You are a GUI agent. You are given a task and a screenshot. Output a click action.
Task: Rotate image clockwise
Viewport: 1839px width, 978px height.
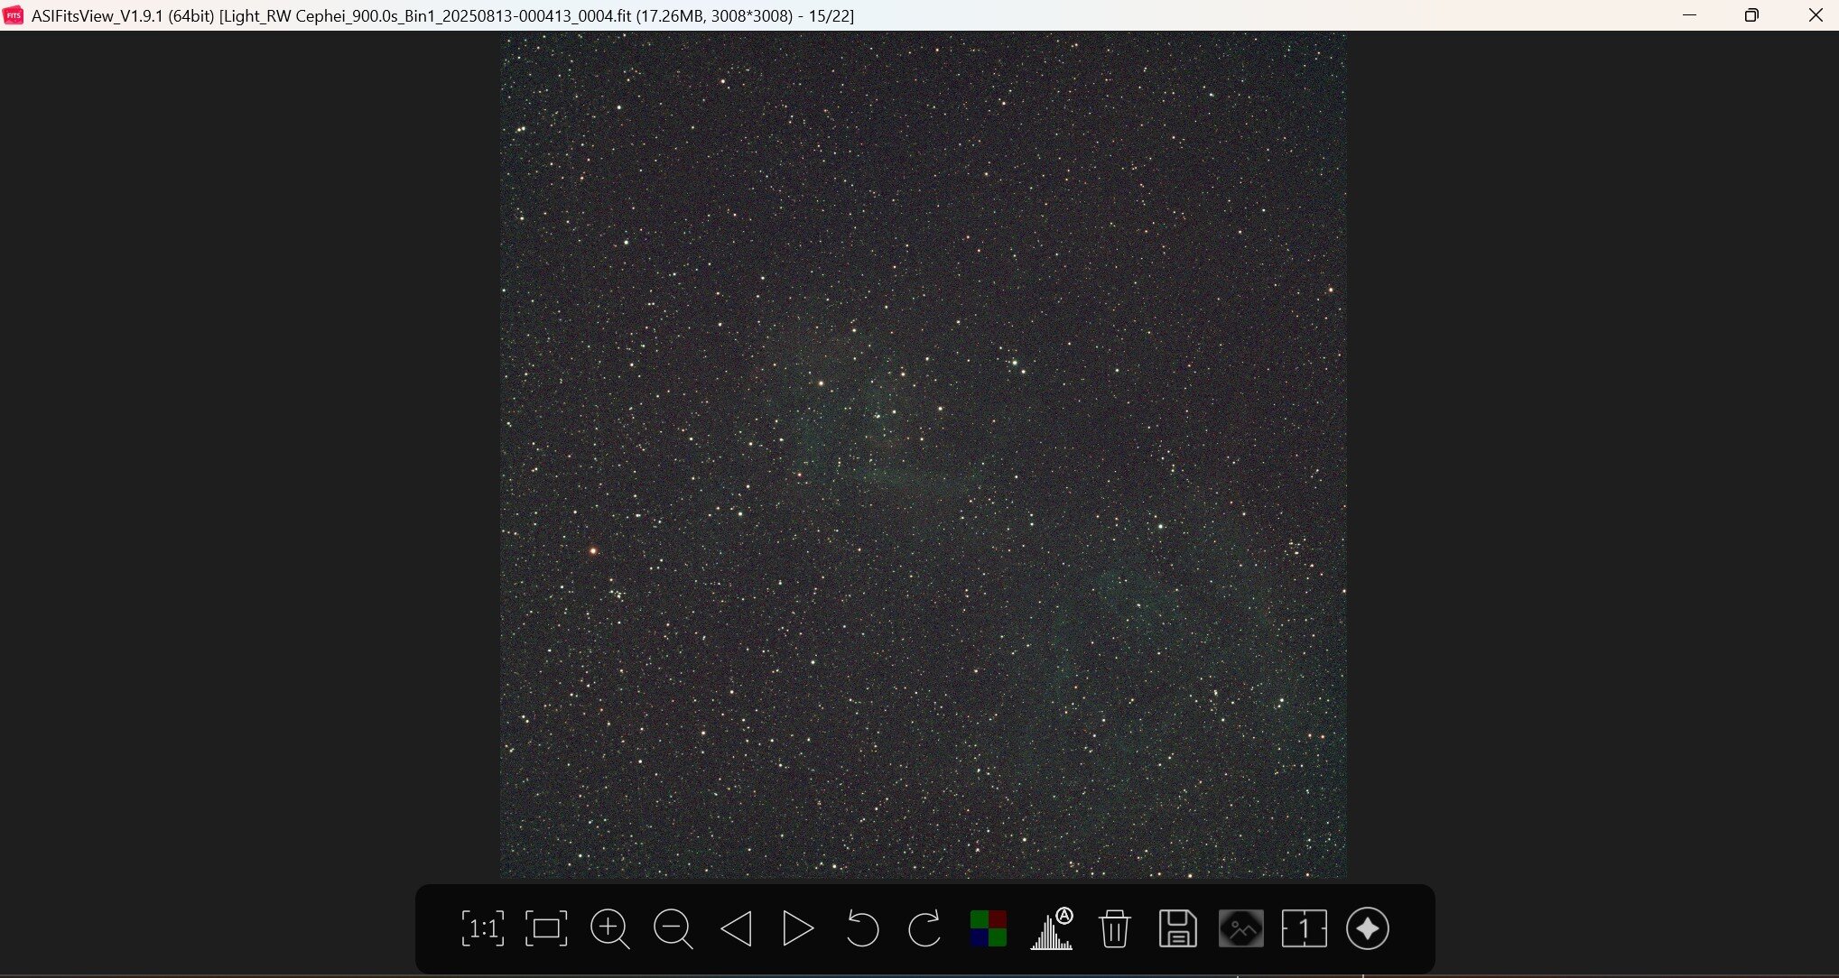(924, 928)
